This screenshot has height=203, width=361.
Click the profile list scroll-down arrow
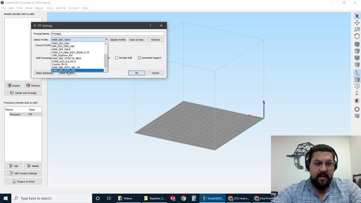click(106, 70)
